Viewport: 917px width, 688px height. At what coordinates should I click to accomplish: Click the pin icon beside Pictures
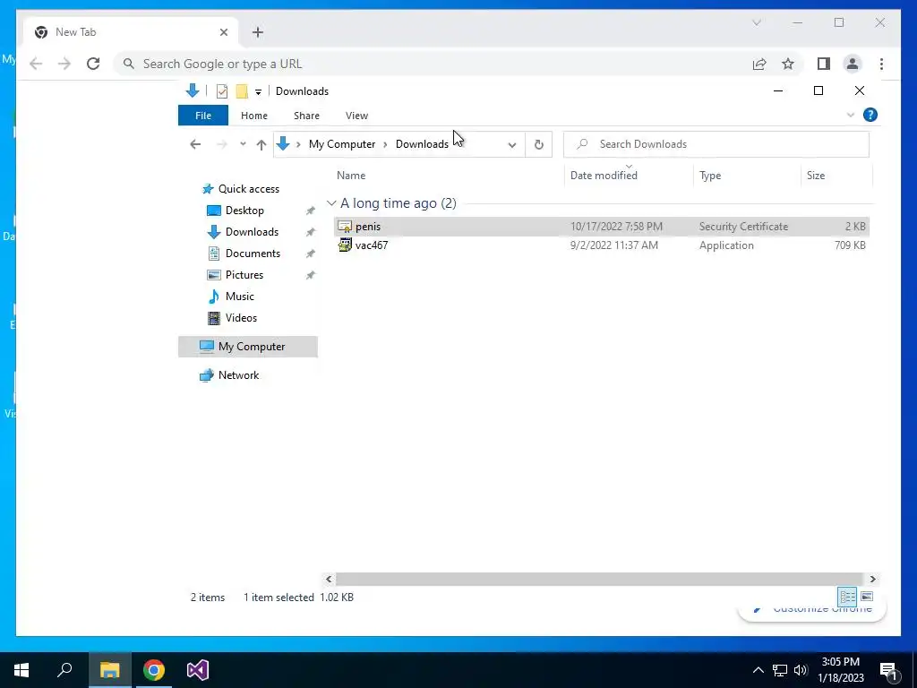311,275
